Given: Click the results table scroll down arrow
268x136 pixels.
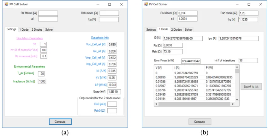Looking at the screenshot, I should (x=237, y=100).
